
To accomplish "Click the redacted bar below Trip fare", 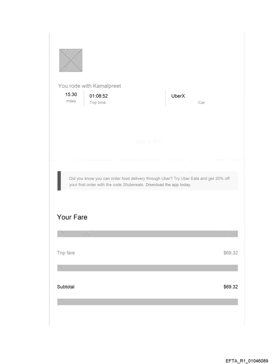I will 148,268.
